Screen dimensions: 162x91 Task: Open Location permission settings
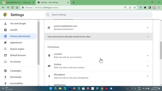point(98,56)
